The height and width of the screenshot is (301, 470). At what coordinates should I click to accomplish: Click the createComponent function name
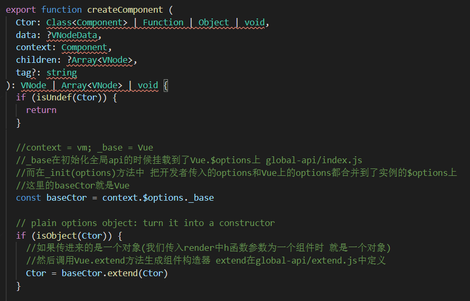click(x=125, y=10)
